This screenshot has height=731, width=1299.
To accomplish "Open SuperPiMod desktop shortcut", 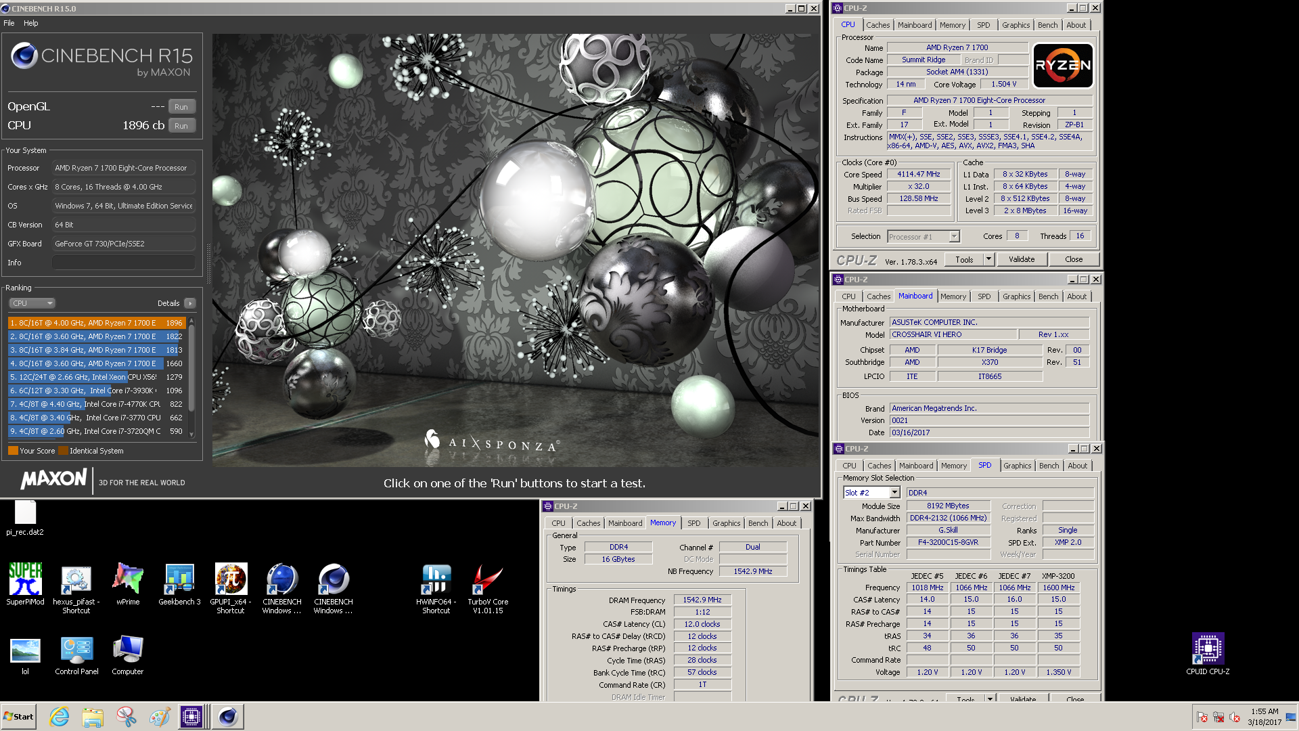I will (25, 583).
